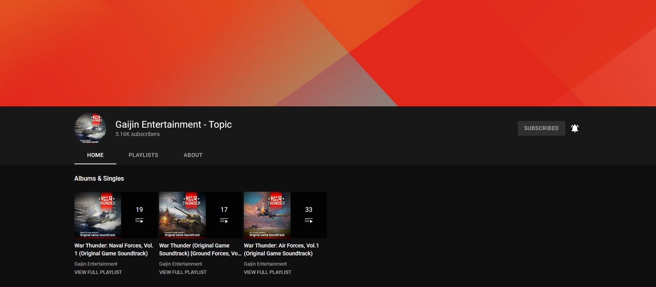Viewport: 656px width, 287px height.
Task: Switch to the HOME tab
Action: (95, 155)
